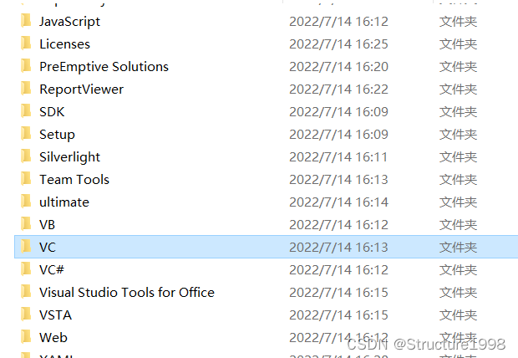Click the Licenses folder icon

26,43
